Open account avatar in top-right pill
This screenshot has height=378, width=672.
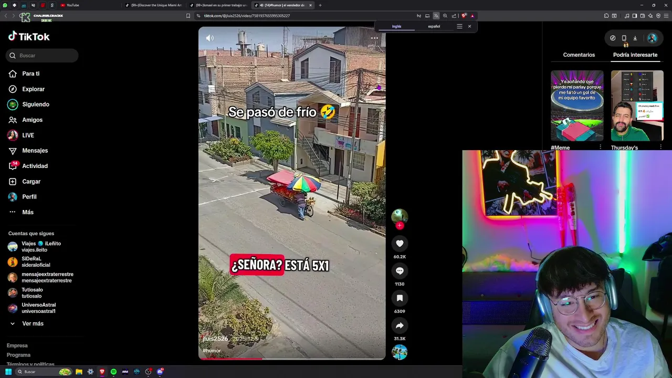point(652,38)
